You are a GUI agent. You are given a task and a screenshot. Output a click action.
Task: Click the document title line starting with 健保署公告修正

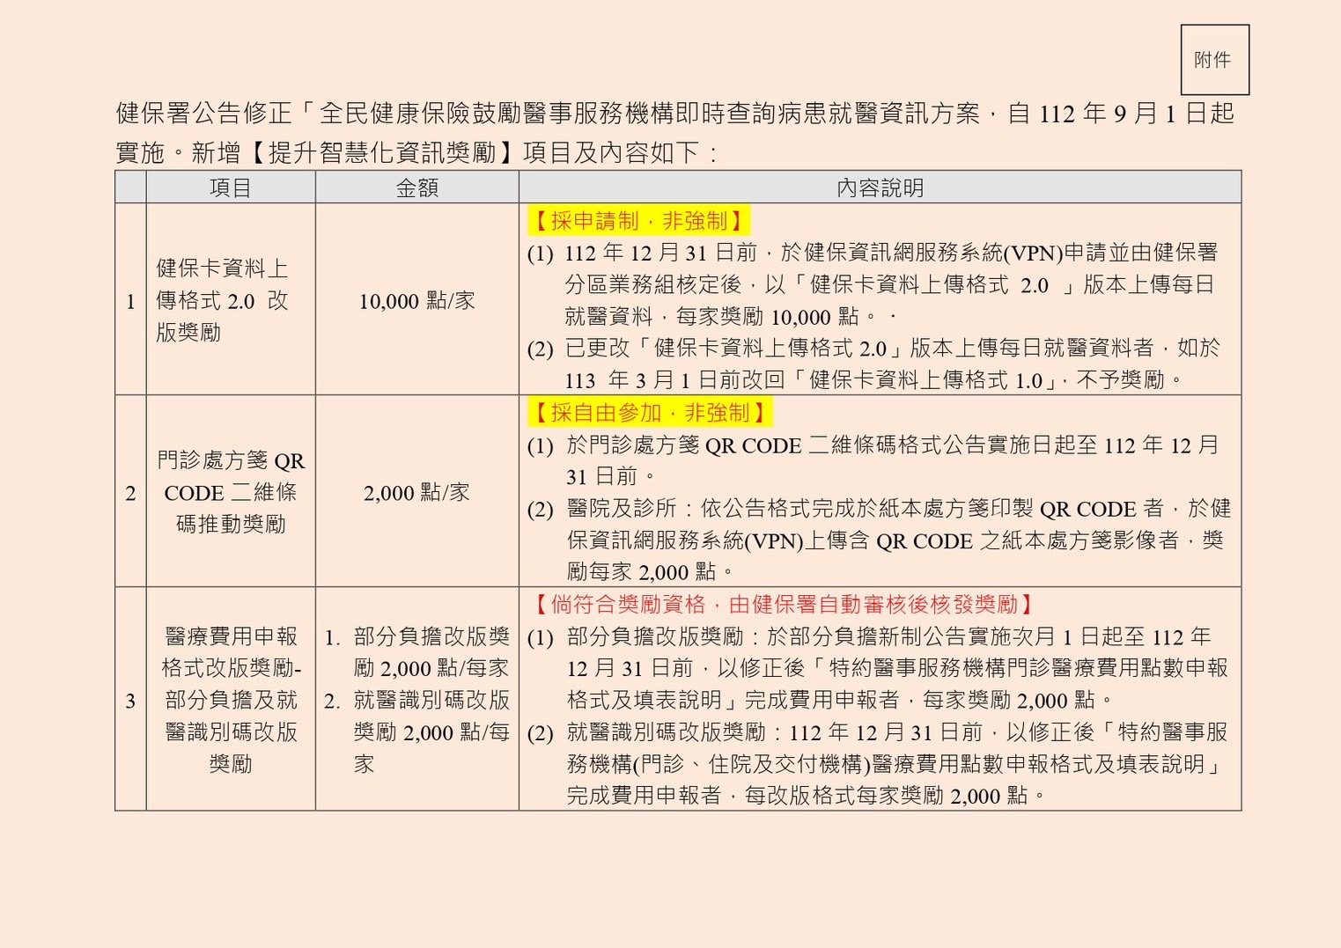click(x=674, y=114)
